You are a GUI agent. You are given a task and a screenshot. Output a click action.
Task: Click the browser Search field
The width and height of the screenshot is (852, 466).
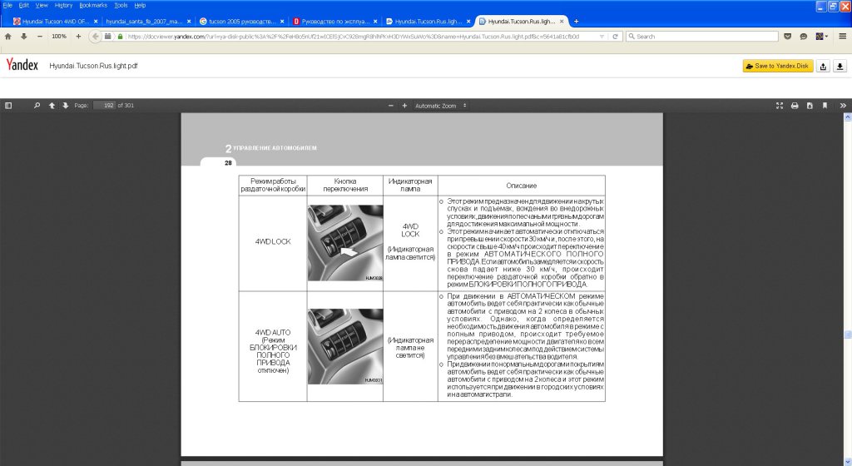702,37
